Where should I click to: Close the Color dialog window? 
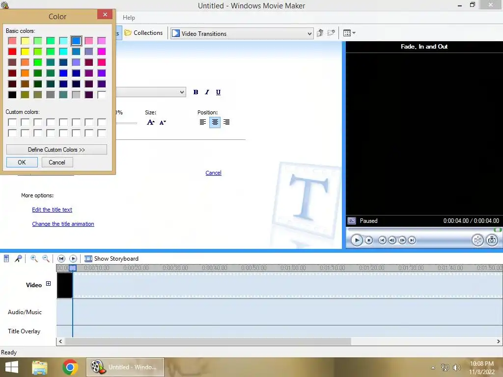pyautogui.click(x=105, y=14)
